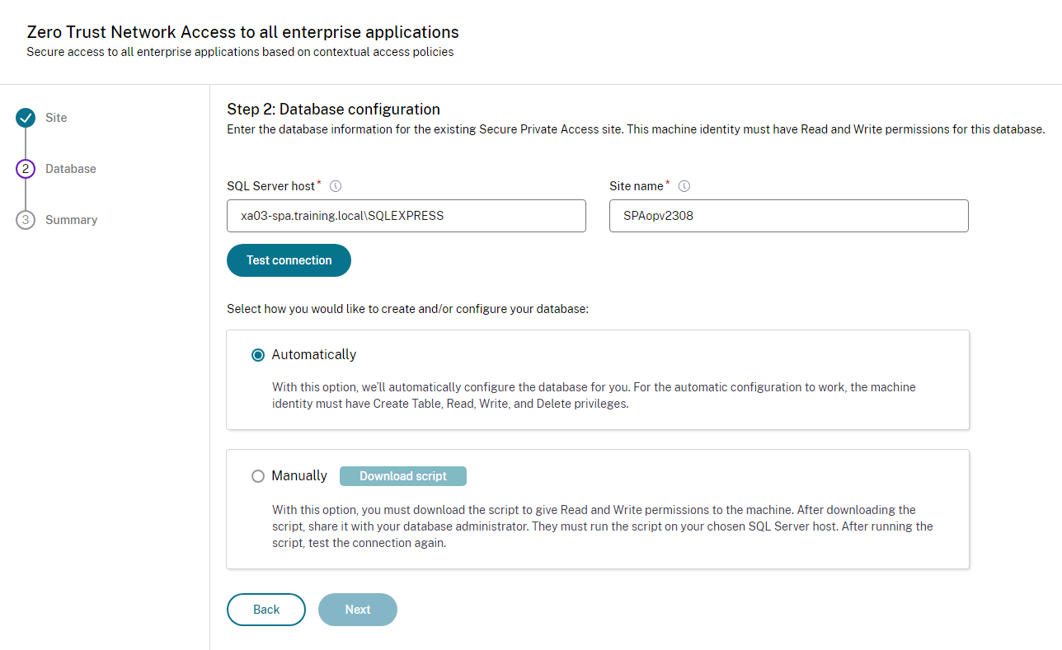Click the Step 2 Database configuration heading

pos(333,110)
